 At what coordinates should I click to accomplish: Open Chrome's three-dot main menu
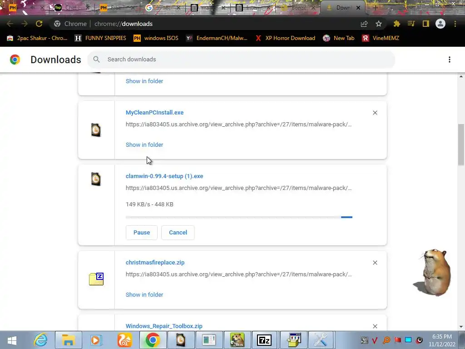(x=455, y=24)
